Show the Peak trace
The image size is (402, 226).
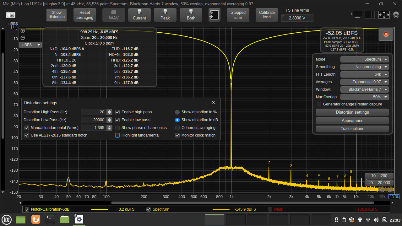pyautogui.click(x=270, y=209)
